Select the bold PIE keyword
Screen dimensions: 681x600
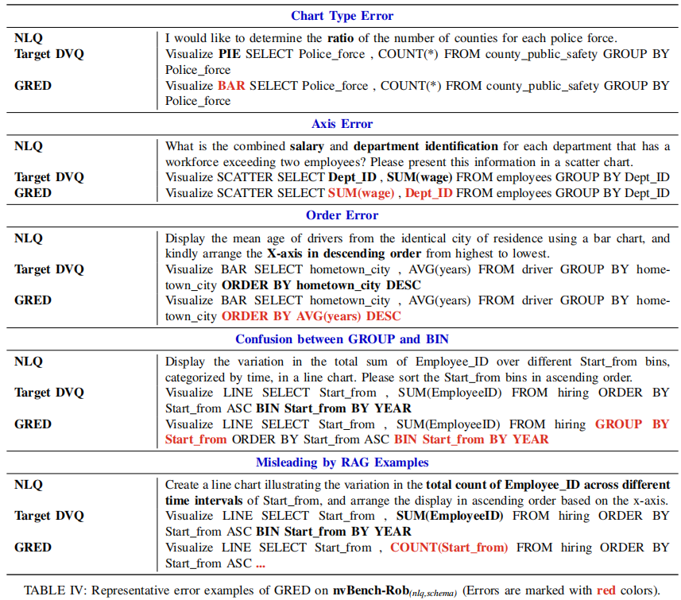(x=229, y=54)
